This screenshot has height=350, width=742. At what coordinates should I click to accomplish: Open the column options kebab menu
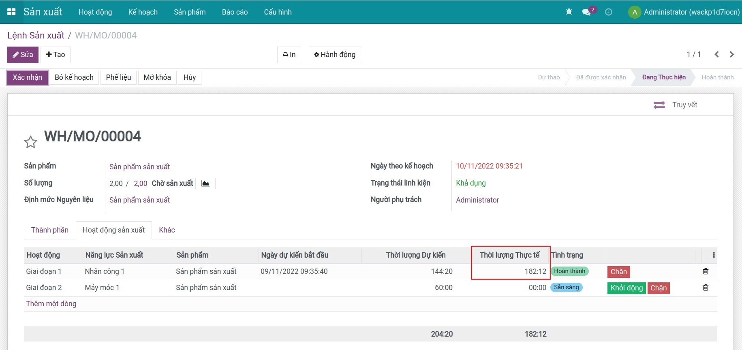(x=714, y=255)
